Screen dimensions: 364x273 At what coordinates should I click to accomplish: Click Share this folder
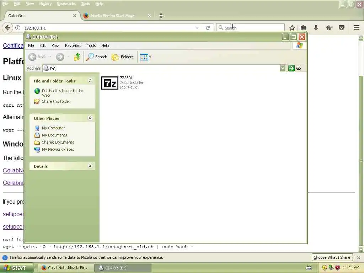coord(56,101)
